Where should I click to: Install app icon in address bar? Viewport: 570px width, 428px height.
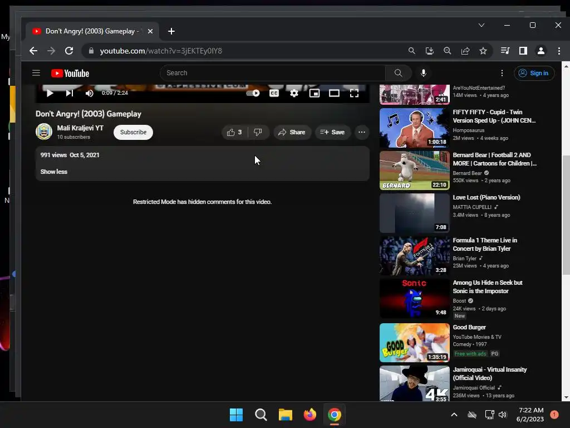click(x=429, y=51)
